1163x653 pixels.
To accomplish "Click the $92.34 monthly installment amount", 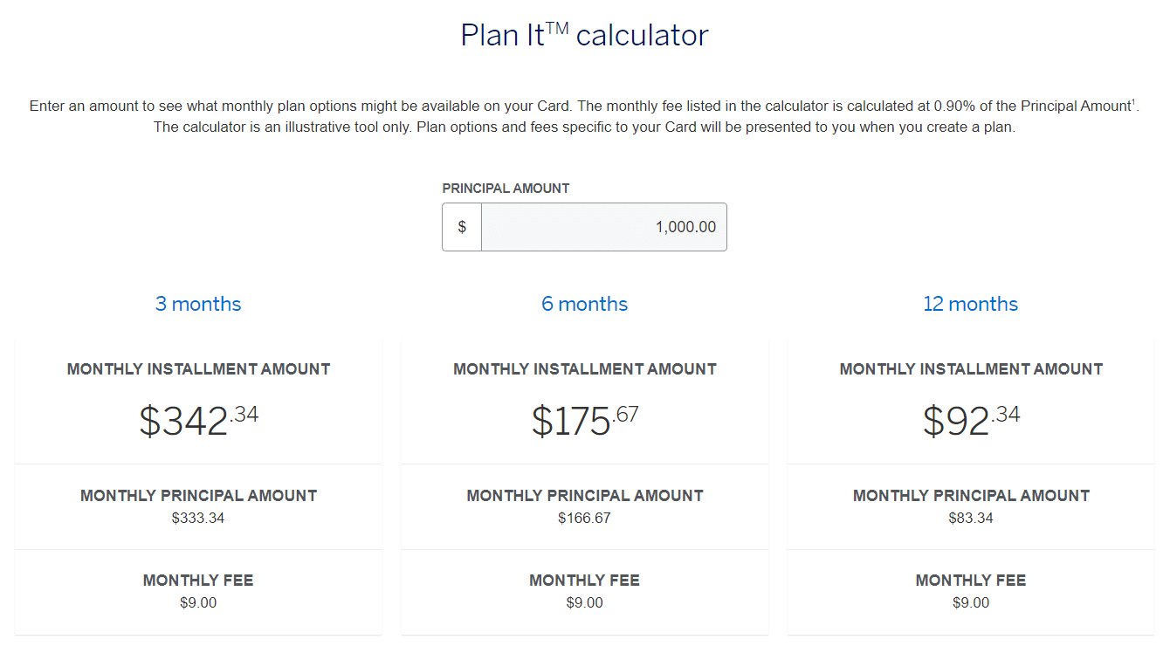I will point(970,421).
